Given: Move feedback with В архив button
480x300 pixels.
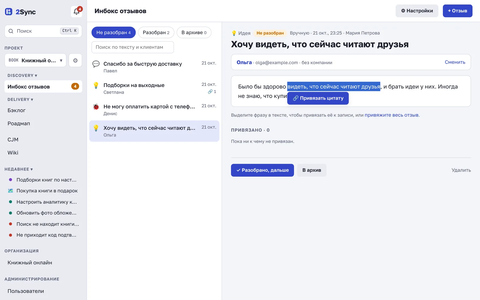Looking at the screenshot, I should (x=312, y=170).
